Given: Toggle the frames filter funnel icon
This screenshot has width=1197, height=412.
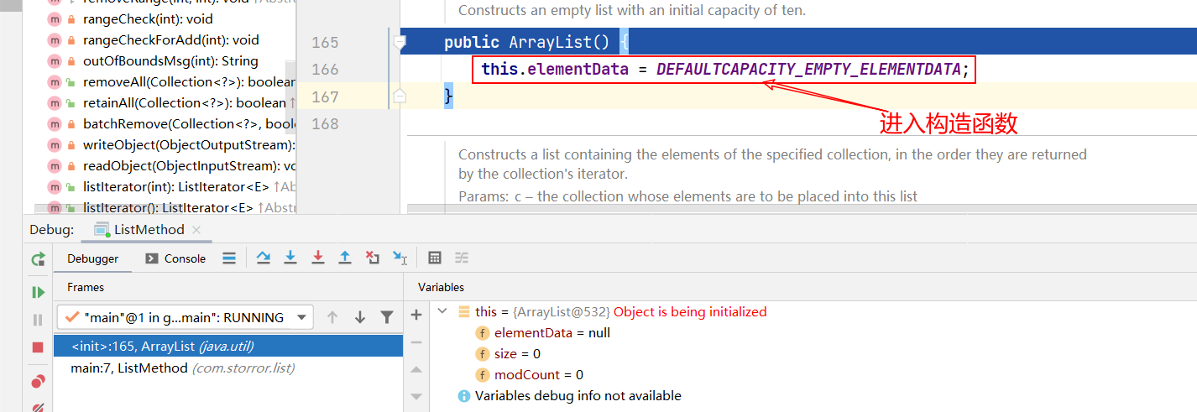Looking at the screenshot, I should point(386,317).
